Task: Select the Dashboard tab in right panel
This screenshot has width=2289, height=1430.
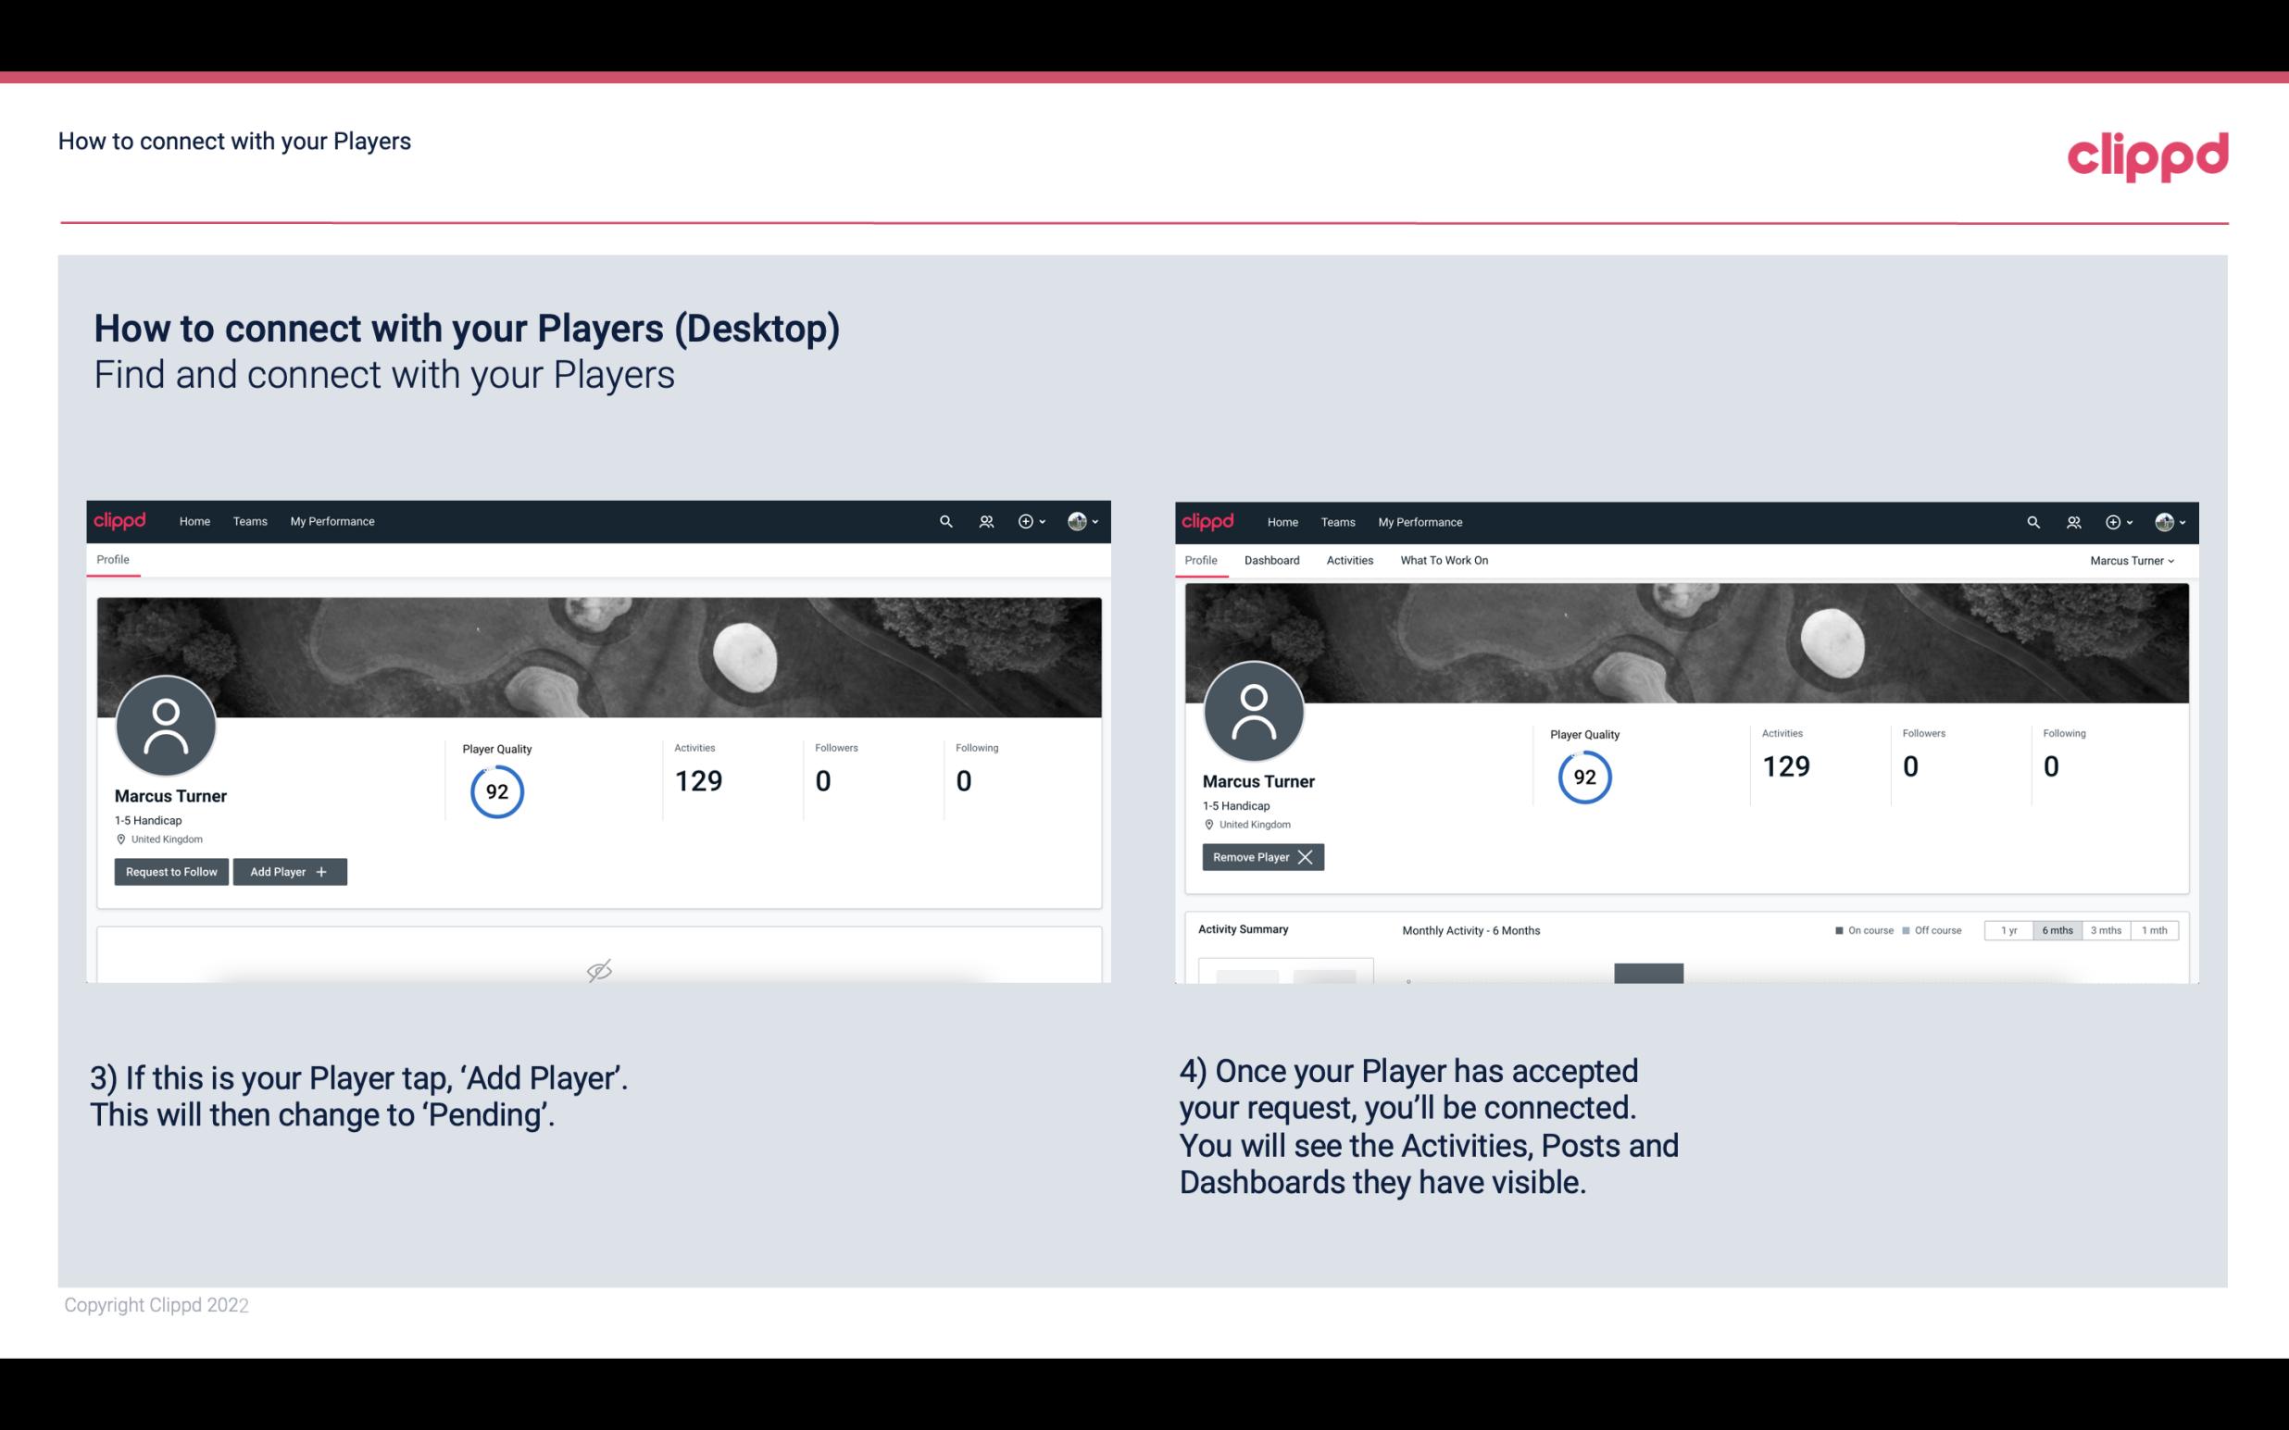Action: (1272, 560)
